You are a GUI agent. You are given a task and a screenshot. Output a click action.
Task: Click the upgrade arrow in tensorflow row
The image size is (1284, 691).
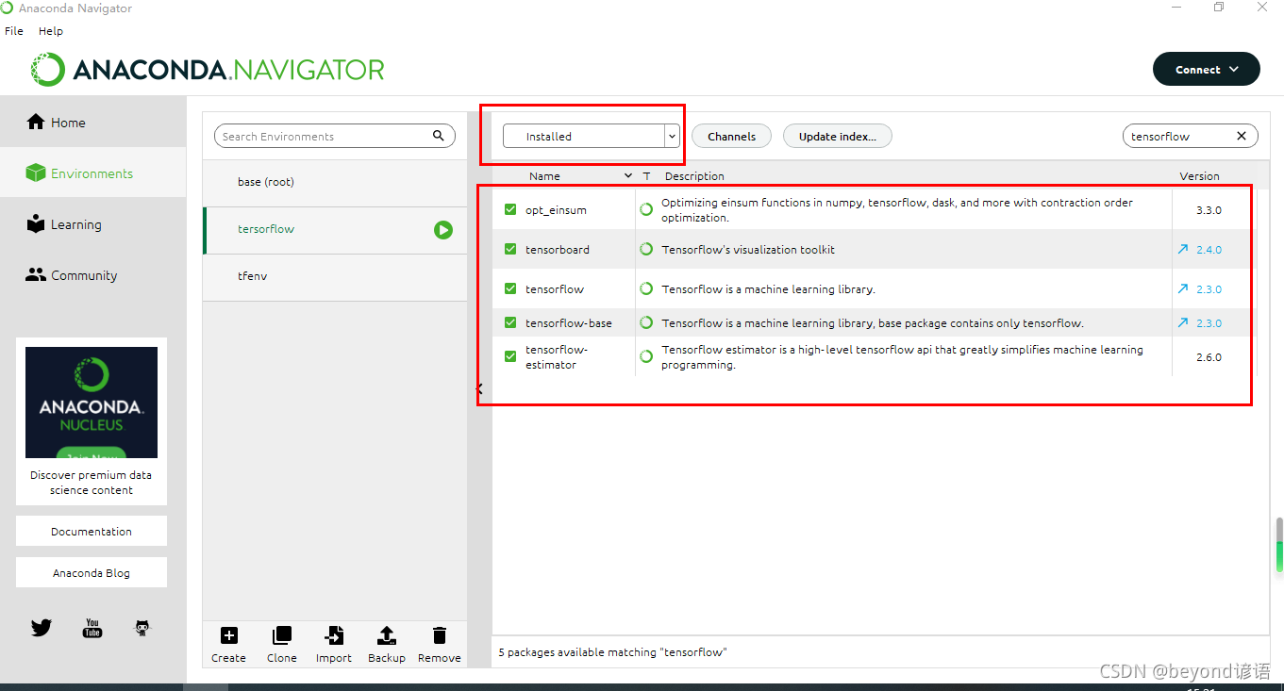pos(1183,289)
